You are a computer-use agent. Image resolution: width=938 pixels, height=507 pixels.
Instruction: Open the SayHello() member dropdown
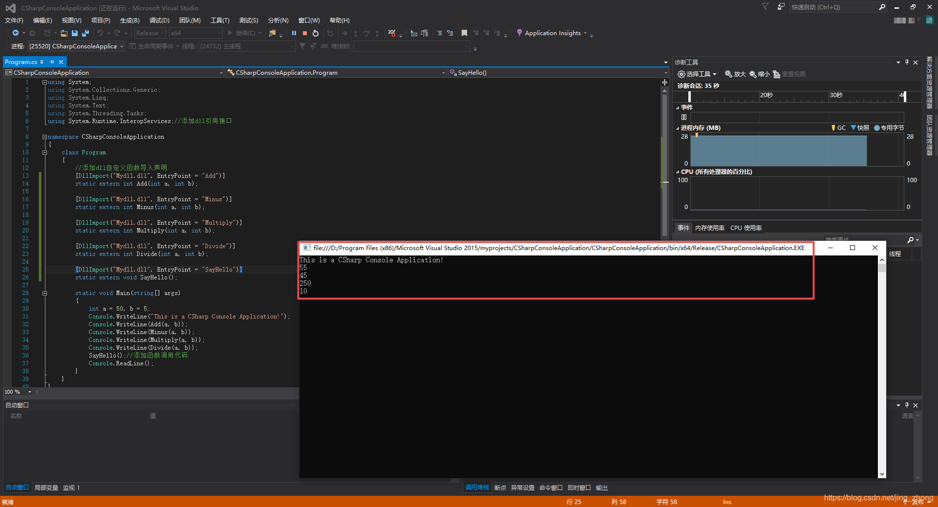coord(558,73)
